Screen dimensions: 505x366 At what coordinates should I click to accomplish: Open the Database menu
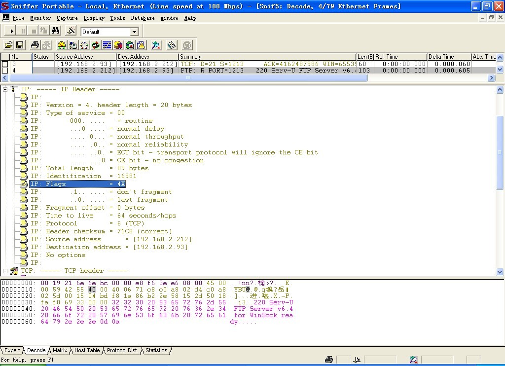[143, 18]
